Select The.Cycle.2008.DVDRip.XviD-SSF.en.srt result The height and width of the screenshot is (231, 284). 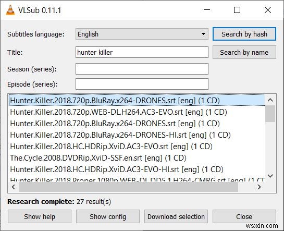pos(137,158)
